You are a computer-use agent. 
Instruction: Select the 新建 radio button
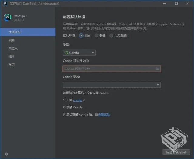[96, 36]
